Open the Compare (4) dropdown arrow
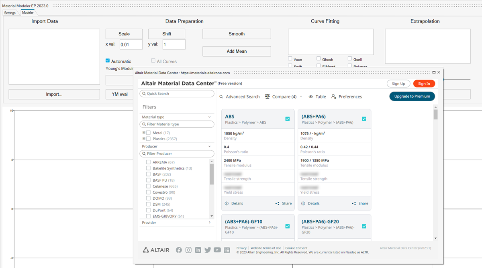Image resolution: width=482 pixels, height=268 pixels. 301,97
